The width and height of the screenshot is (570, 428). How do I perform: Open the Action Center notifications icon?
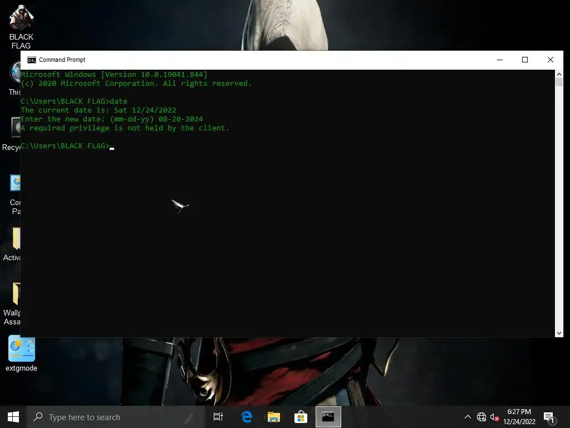click(x=549, y=417)
